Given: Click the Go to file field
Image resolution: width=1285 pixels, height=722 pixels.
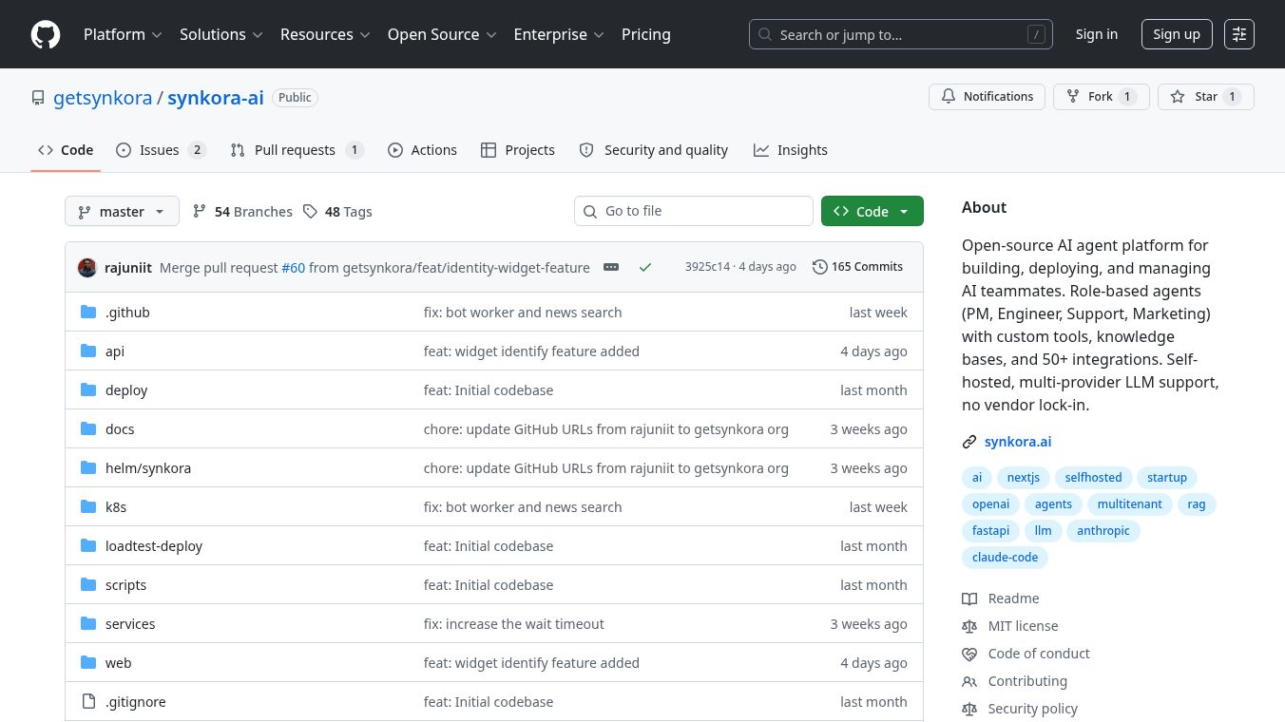Looking at the screenshot, I should tap(694, 211).
